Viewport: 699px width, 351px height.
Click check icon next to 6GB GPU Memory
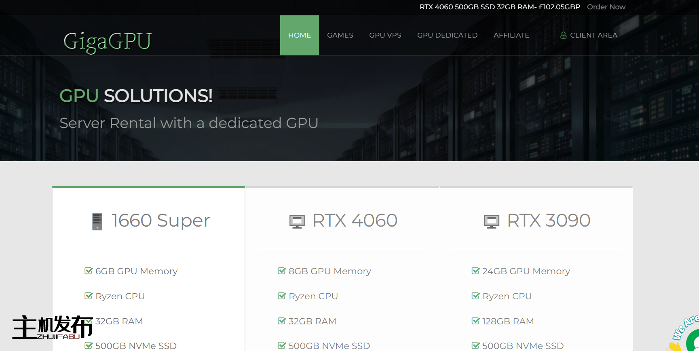[x=89, y=271]
